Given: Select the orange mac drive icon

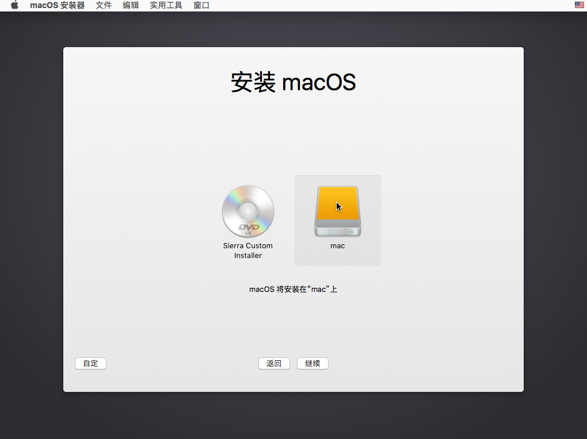Looking at the screenshot, I should pos(338,211).
